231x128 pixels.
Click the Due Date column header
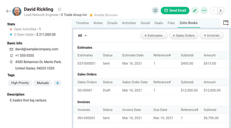tap(160, 110)
